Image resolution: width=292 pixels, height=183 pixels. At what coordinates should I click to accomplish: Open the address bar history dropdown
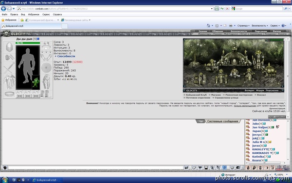pyautogui.click(x=212, y=9)
